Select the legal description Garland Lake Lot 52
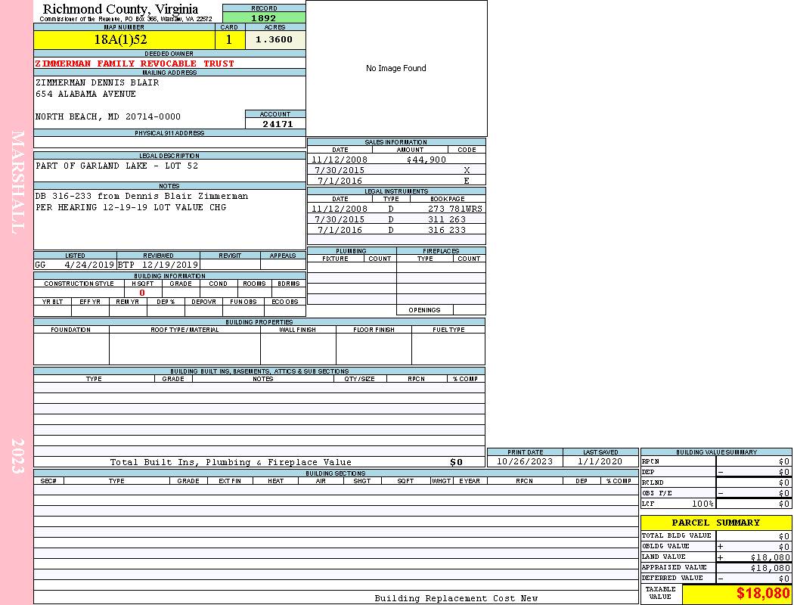Image resolution: width=794 pixels, height=605 pixels. (117, 166)
